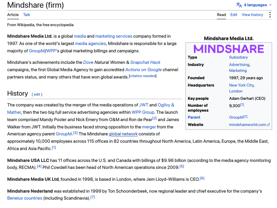Click the Benelux countries link

click(x=25, y=198)
